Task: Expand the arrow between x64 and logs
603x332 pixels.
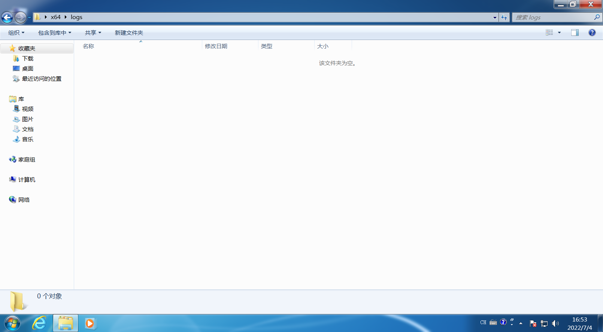Action: [x=66, y=17]
